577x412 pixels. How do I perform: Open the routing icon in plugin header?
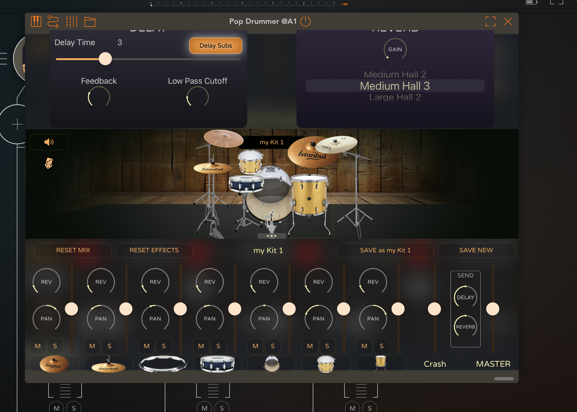pyautogui.click(x=53, y=22)
